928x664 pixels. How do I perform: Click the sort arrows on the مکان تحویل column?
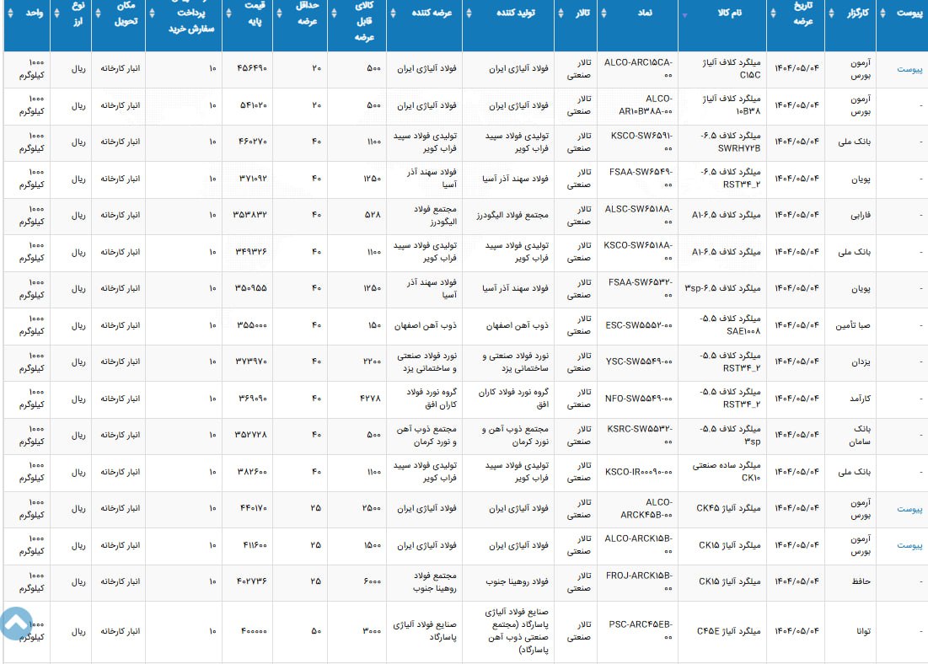tap(97, 13)
